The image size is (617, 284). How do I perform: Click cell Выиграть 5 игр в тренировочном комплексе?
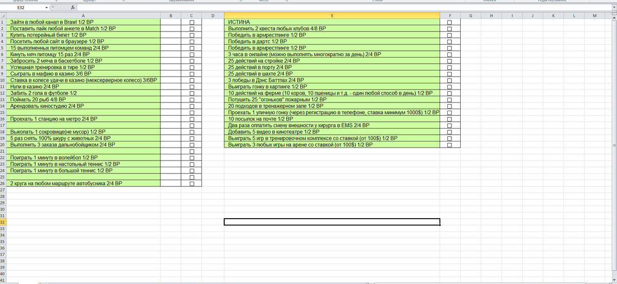pos(332,138)
